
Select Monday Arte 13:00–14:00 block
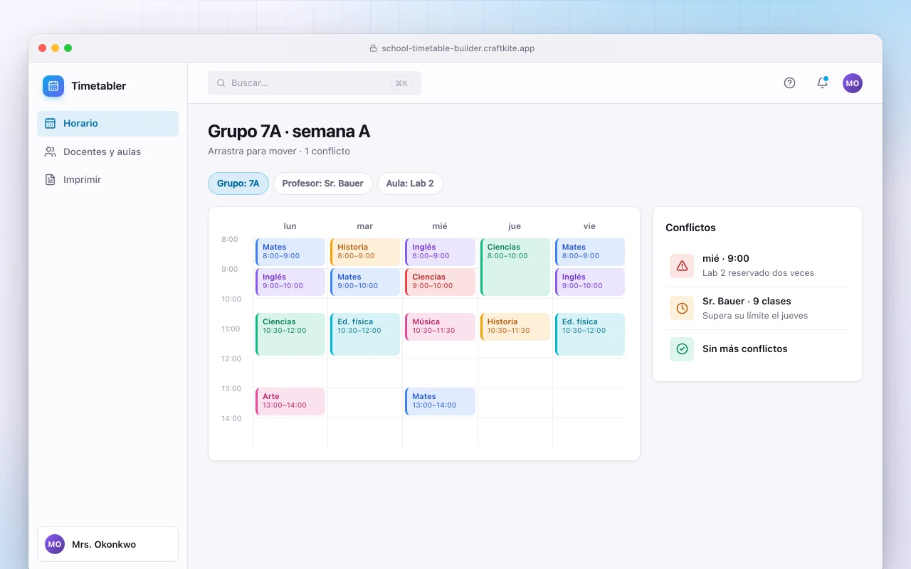point(290,401)
